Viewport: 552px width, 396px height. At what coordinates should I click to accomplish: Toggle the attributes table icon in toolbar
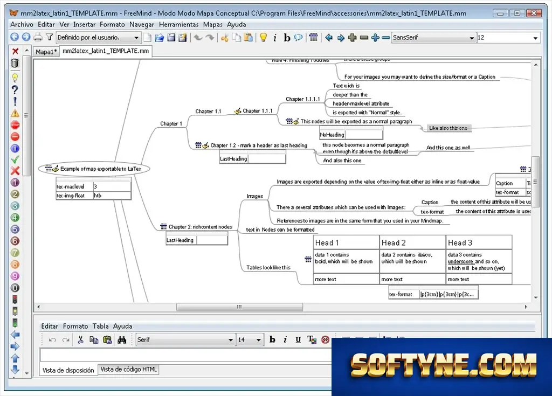tap(313, 37)
